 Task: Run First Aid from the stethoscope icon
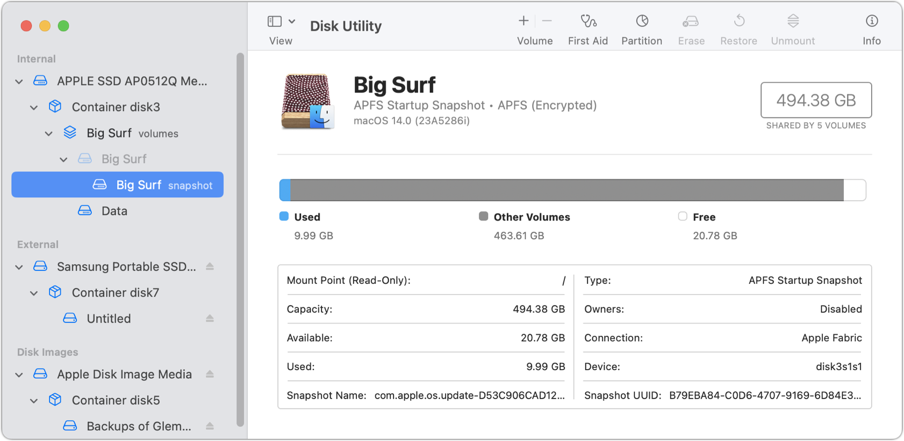[589, 21]
